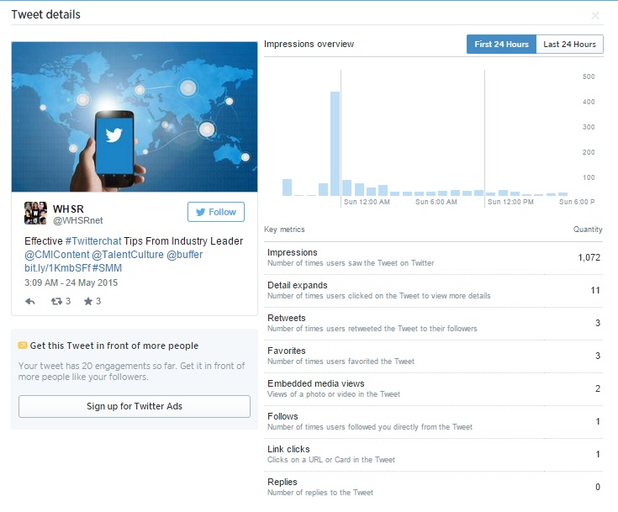Click the Quantity column header
618x512 pixels.
click(x=588, y=230)
